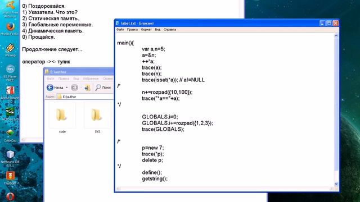Open the Справка menu in Notepad

[170, 30]
